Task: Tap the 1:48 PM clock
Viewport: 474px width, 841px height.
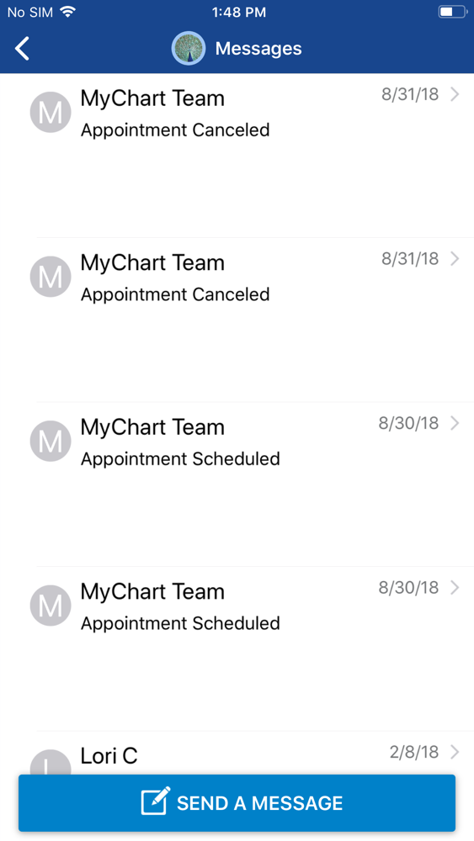Action: (239, 13)
